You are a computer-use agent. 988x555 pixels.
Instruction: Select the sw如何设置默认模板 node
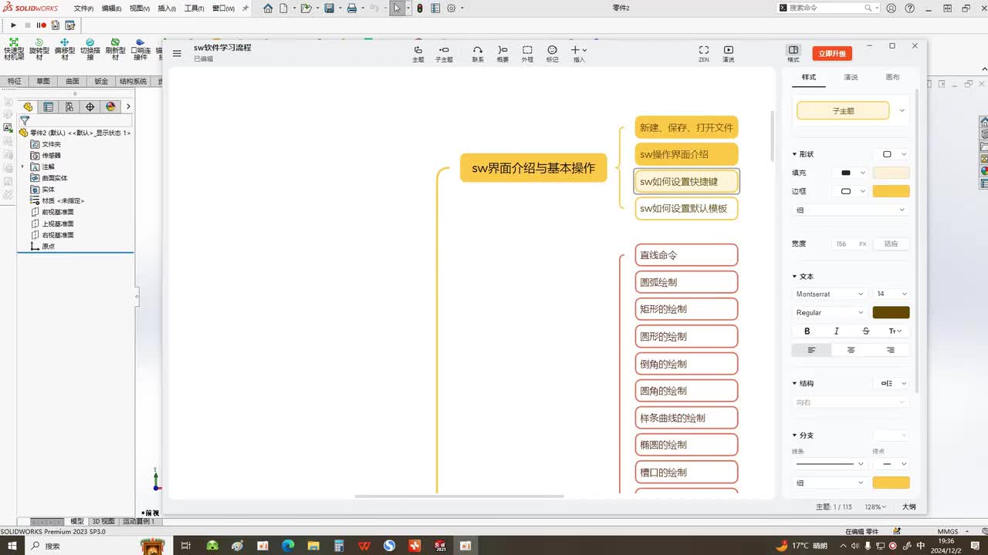coord(686,208)
